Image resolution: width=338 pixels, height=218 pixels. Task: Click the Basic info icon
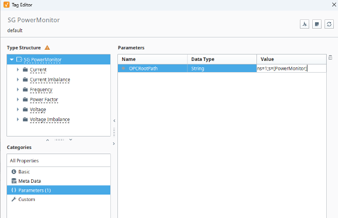(14, 172)
